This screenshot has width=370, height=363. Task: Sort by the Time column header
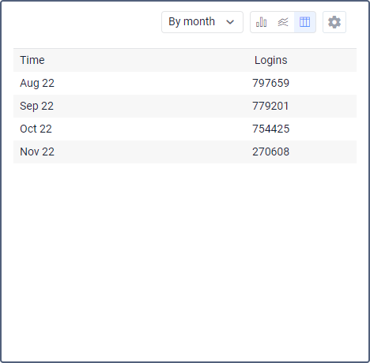click(x=32, y=60)
